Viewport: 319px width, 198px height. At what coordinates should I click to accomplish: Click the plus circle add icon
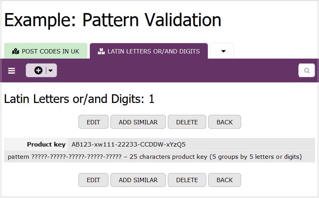[38, 70]
